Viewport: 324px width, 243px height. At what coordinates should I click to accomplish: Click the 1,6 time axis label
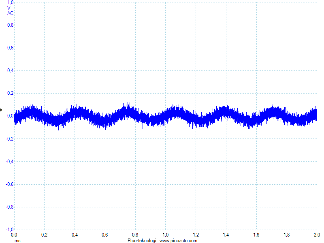[256, 235]
